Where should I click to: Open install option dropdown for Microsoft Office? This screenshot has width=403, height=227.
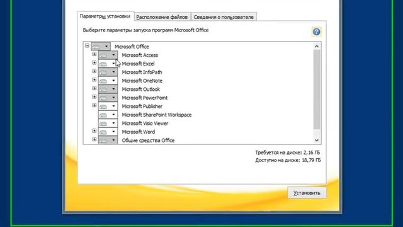coord(101,46)
